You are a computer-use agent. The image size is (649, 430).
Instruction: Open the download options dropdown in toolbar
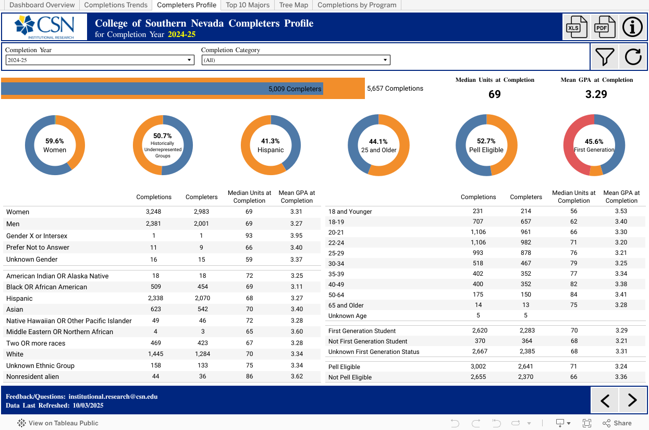point(562,423)
